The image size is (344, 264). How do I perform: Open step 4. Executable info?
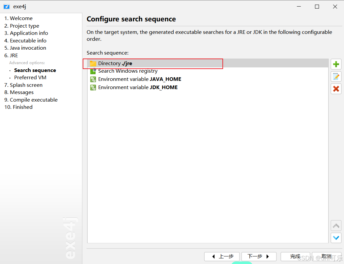25,41
